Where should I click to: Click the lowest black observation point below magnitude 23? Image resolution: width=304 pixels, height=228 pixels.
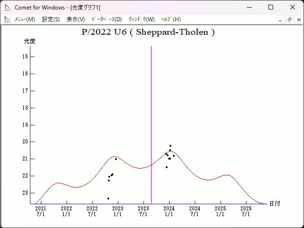(x=108, y=199)
